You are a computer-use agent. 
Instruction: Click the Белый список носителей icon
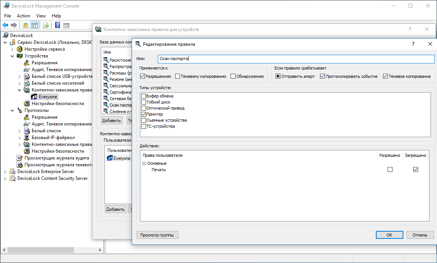point(27,83)
